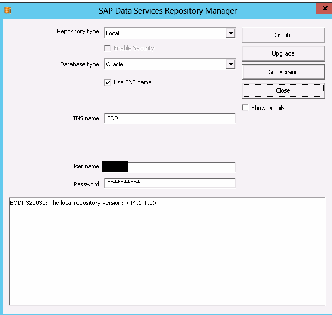332x315 pixels.
Task: Click the 'Database type:' label
Action: (x=80, y=64)
